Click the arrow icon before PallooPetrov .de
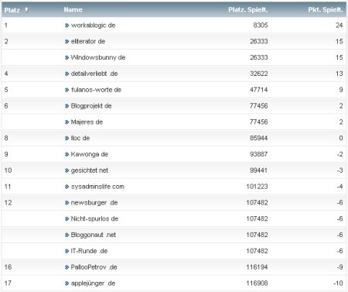The image size is (348, 292). 67,267
